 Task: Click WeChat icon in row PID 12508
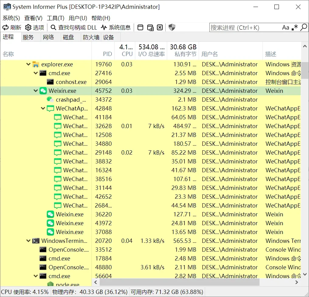pyautogui.click(x=57, y=135)
